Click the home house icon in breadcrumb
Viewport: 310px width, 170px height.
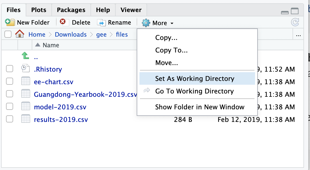pos(20,34)
